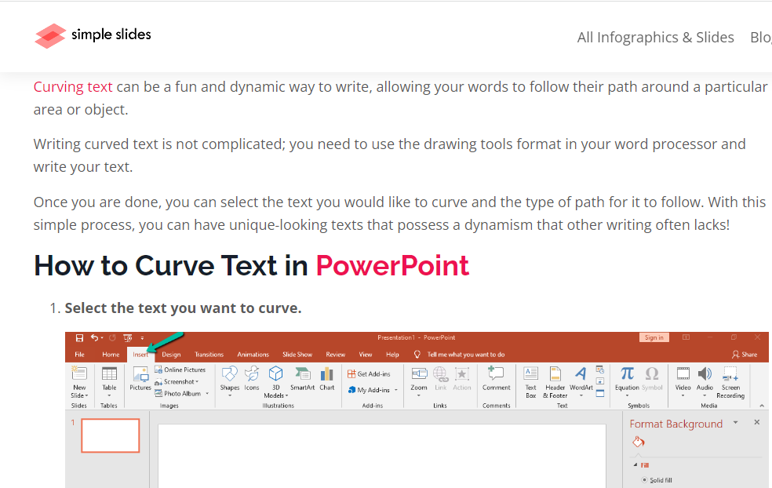Expand the Photo Album dropdown arrow

coord(207,393)
